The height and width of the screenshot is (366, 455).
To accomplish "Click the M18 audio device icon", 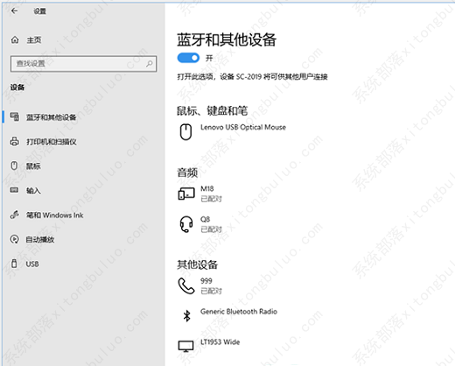I will tap(186, 194).
